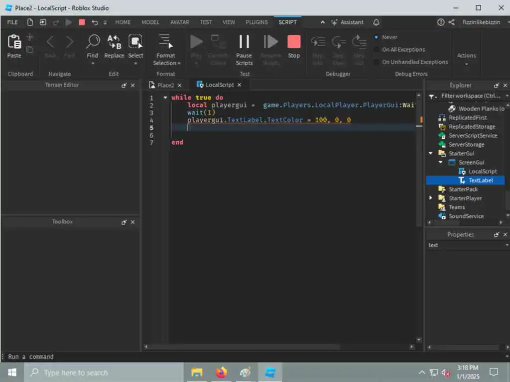Undock the Properties panel
Screen dimensions: 510x382
click(497, 235)
